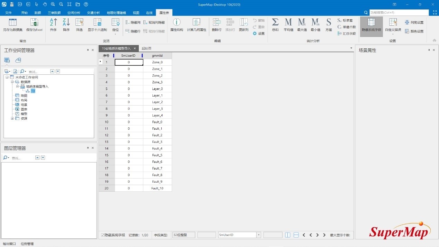
Task: Click the 降序 descending sort icon
Action: point(66,24)
